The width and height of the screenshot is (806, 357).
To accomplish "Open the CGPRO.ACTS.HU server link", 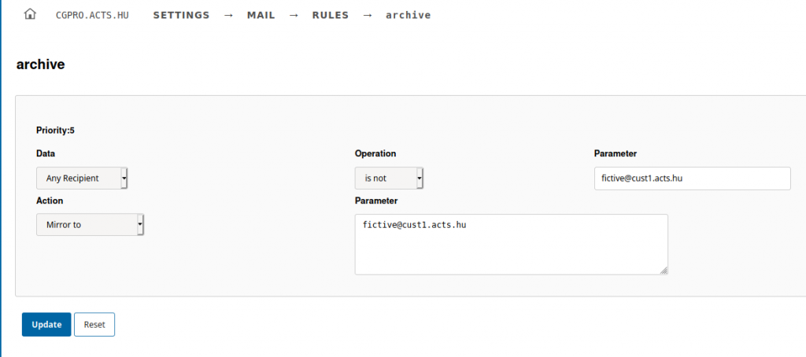I will (x=92, y=16).
